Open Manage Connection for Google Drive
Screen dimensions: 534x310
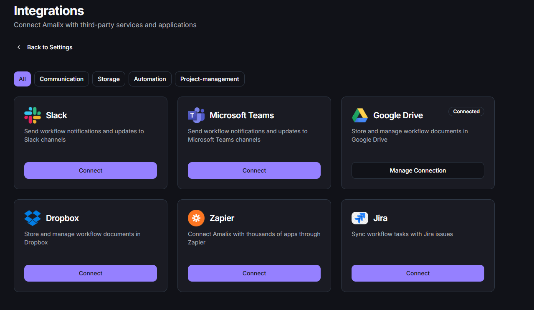pos(418,170)
